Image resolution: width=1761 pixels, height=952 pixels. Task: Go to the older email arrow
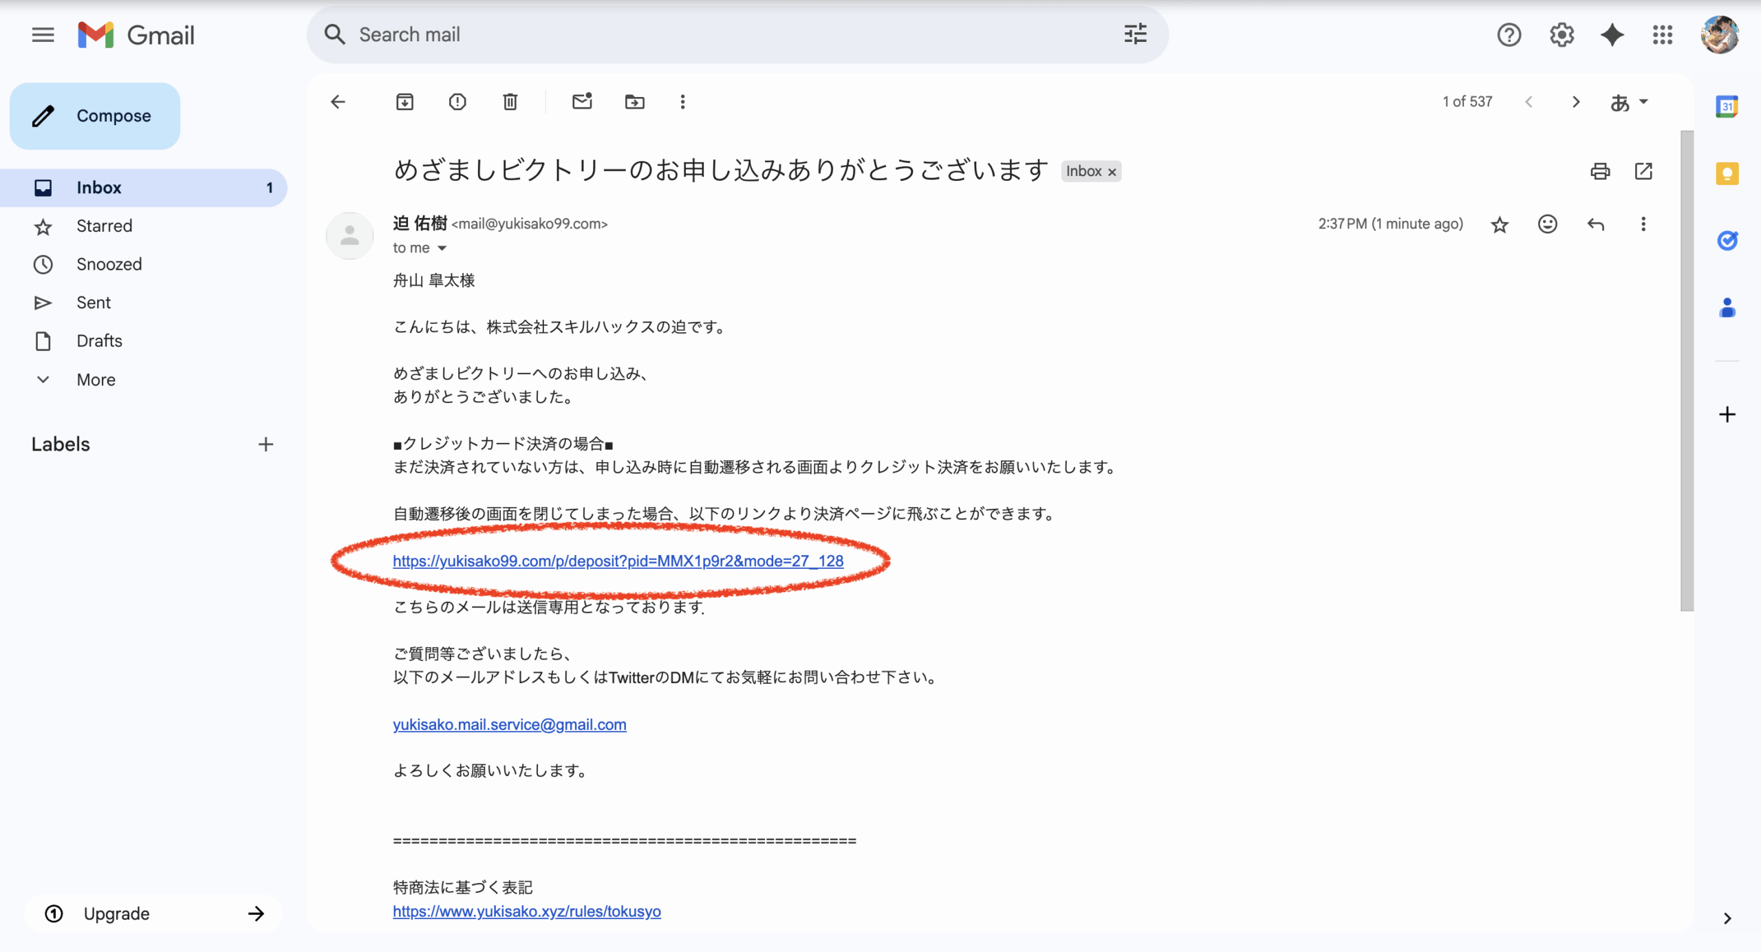(1576, 102)
